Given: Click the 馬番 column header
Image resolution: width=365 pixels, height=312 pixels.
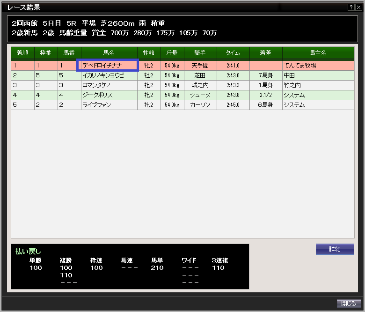Looking at the screenshot, I should (x=69, y=53).
